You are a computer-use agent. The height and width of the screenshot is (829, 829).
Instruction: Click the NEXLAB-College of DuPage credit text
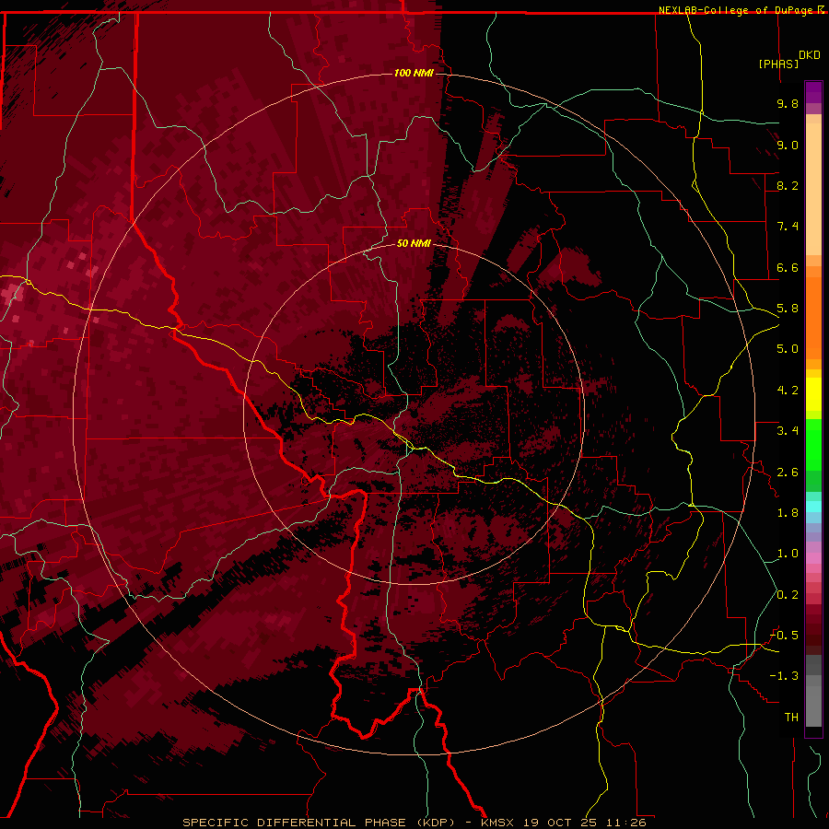pos(737,10)
